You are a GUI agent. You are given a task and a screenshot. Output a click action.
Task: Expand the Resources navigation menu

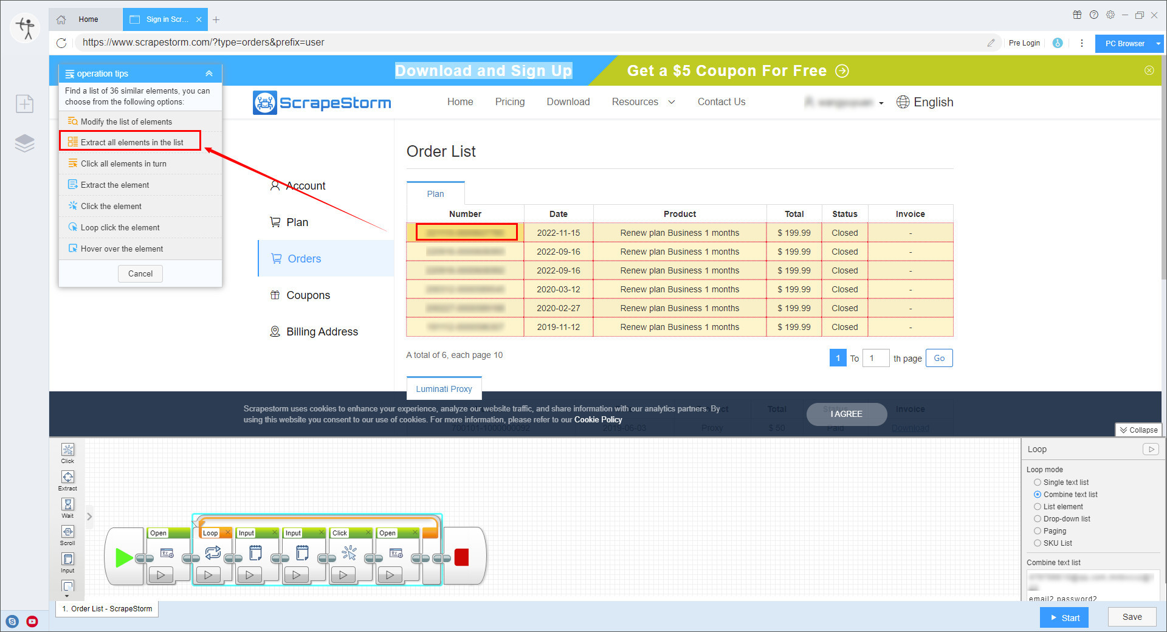click(x=643, y=102)
